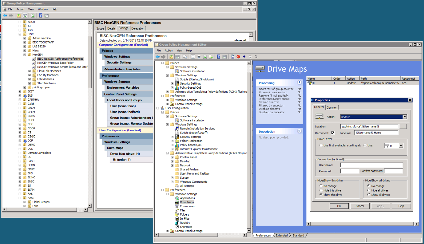The image size is (424, 244).
Task: Click the Help icon in the Editor toolbar
Action: [218, 57]
